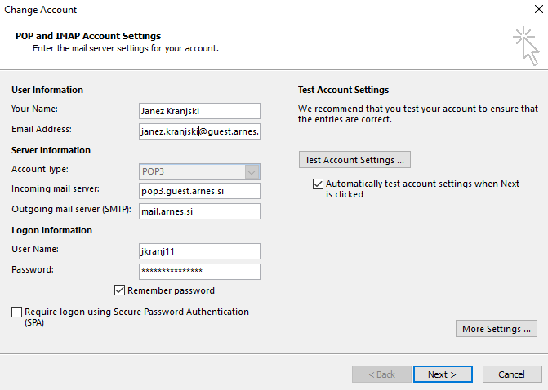Enable Require logon using SPA checkbox
548x390 pixels.
click(x=17, y=312)
